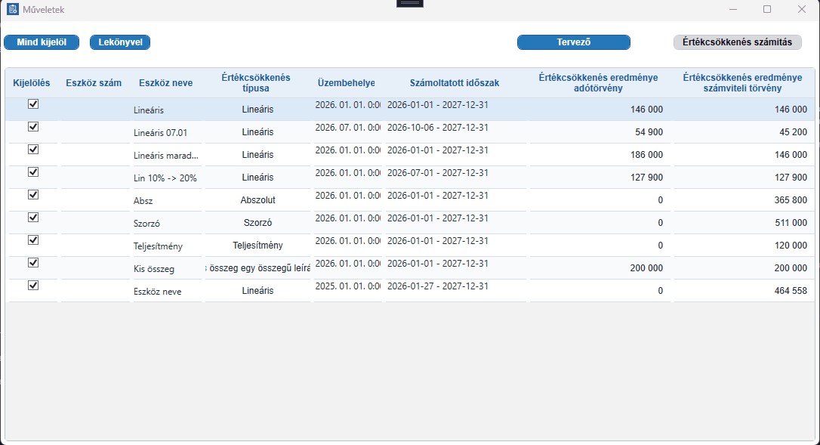Uncheck the Absz row checkbox
The height and width of the screenshot is (445, 820).
click(33, 195)
